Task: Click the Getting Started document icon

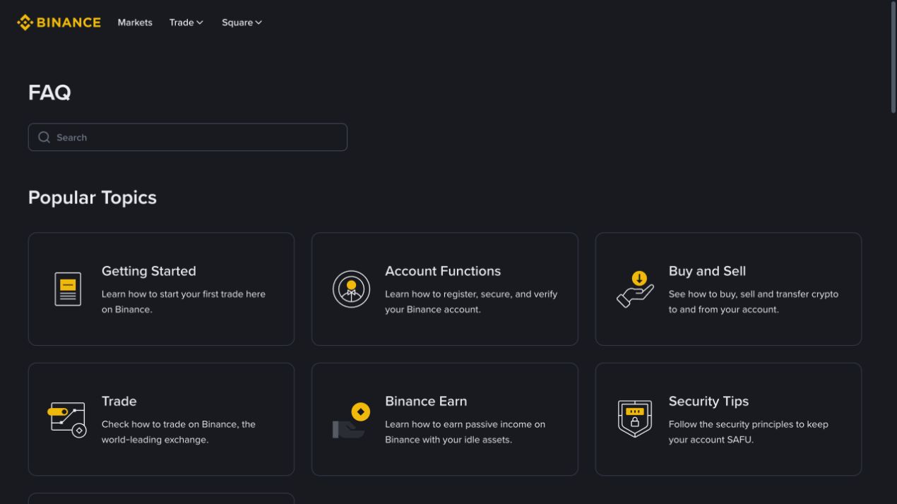Action: click(68, 289)
